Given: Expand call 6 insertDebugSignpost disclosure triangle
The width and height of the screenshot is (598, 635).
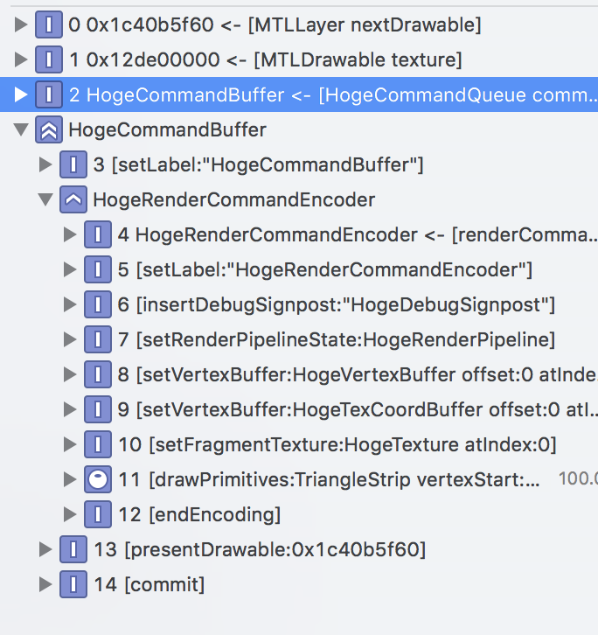Looking at the screenshot, I should (x=70, y=304).
